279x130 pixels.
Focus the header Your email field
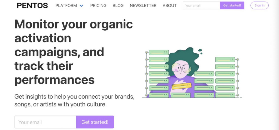[x=201, y=5]
